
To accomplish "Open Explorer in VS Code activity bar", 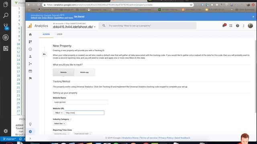I will [x=6, y=4].
